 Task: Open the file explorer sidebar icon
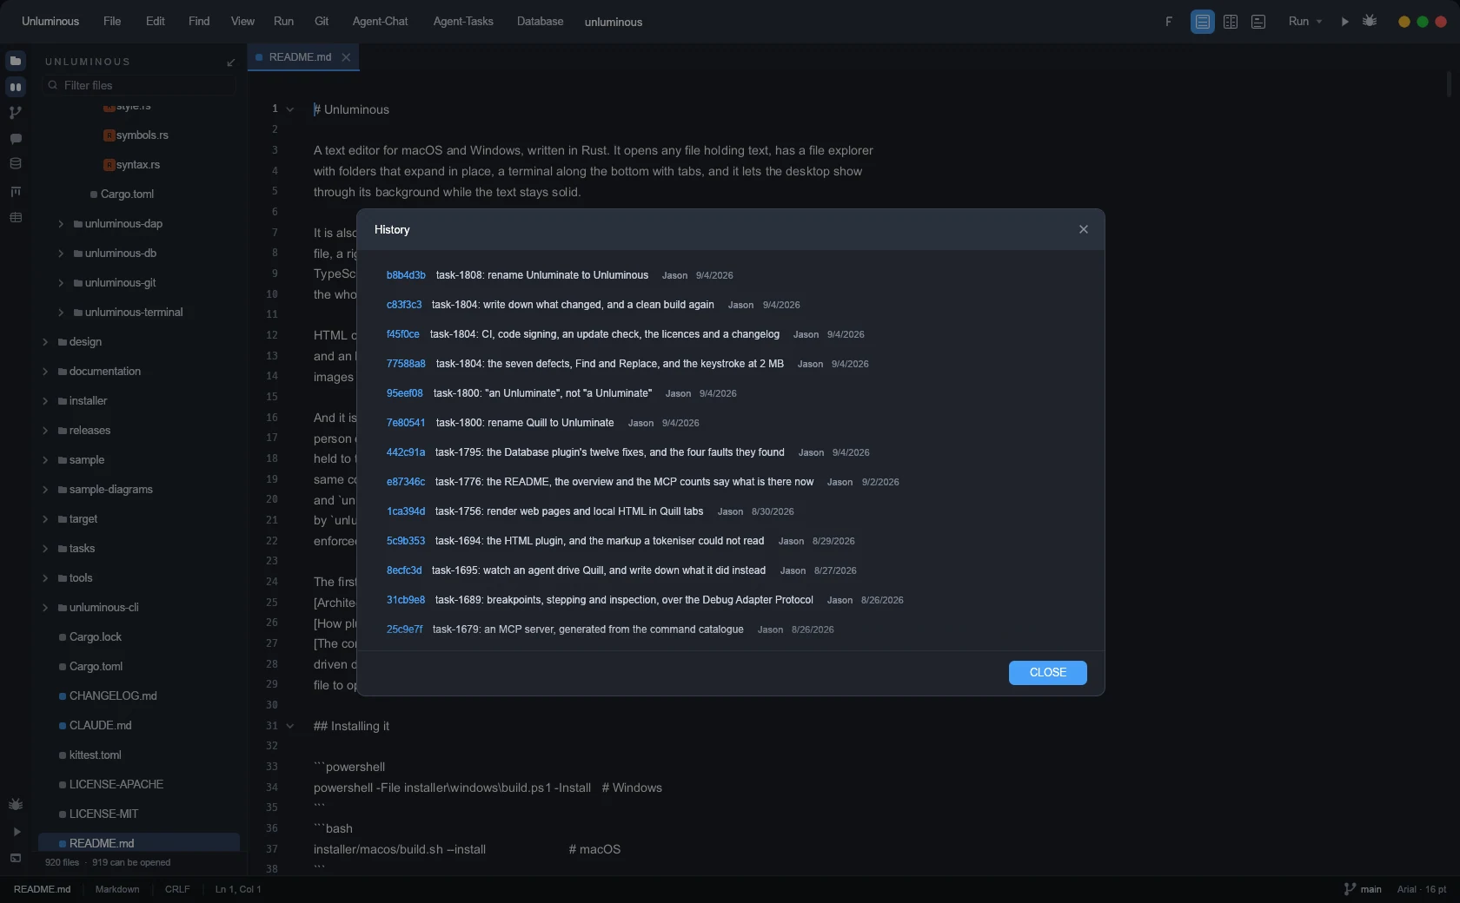point(16,61)
